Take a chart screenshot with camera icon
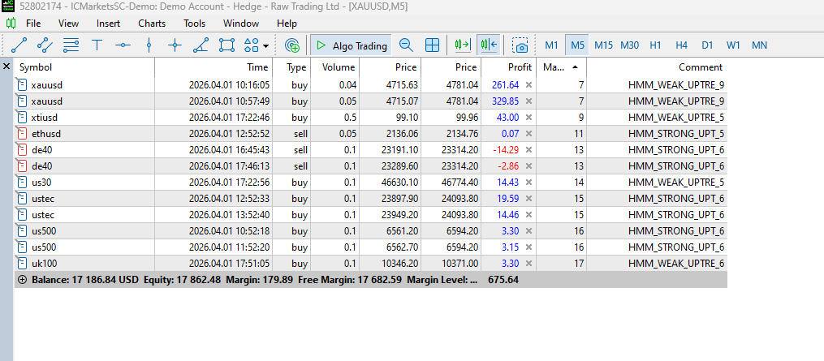The height and width of the screenshot is (361, 824). click(520, 45)
